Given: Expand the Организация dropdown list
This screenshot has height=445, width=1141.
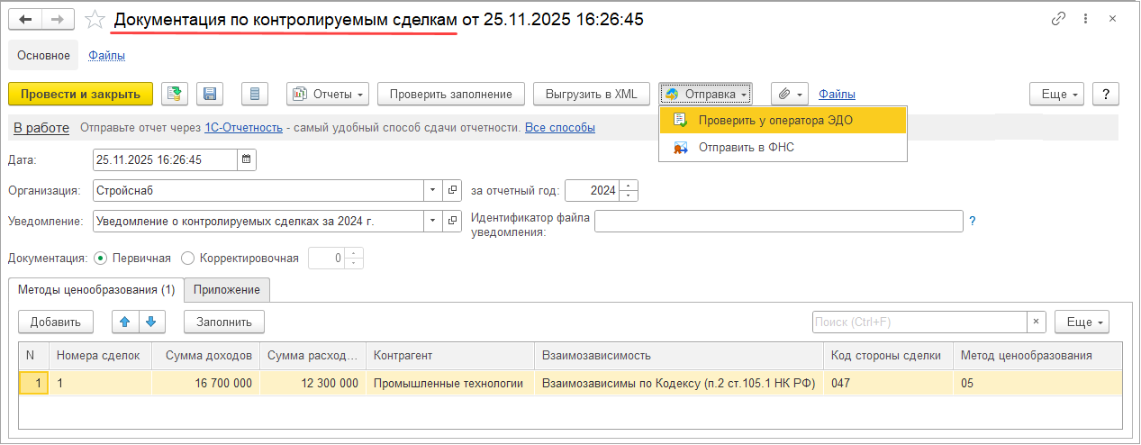Looking at the screenshot, I should click(433, 191).
